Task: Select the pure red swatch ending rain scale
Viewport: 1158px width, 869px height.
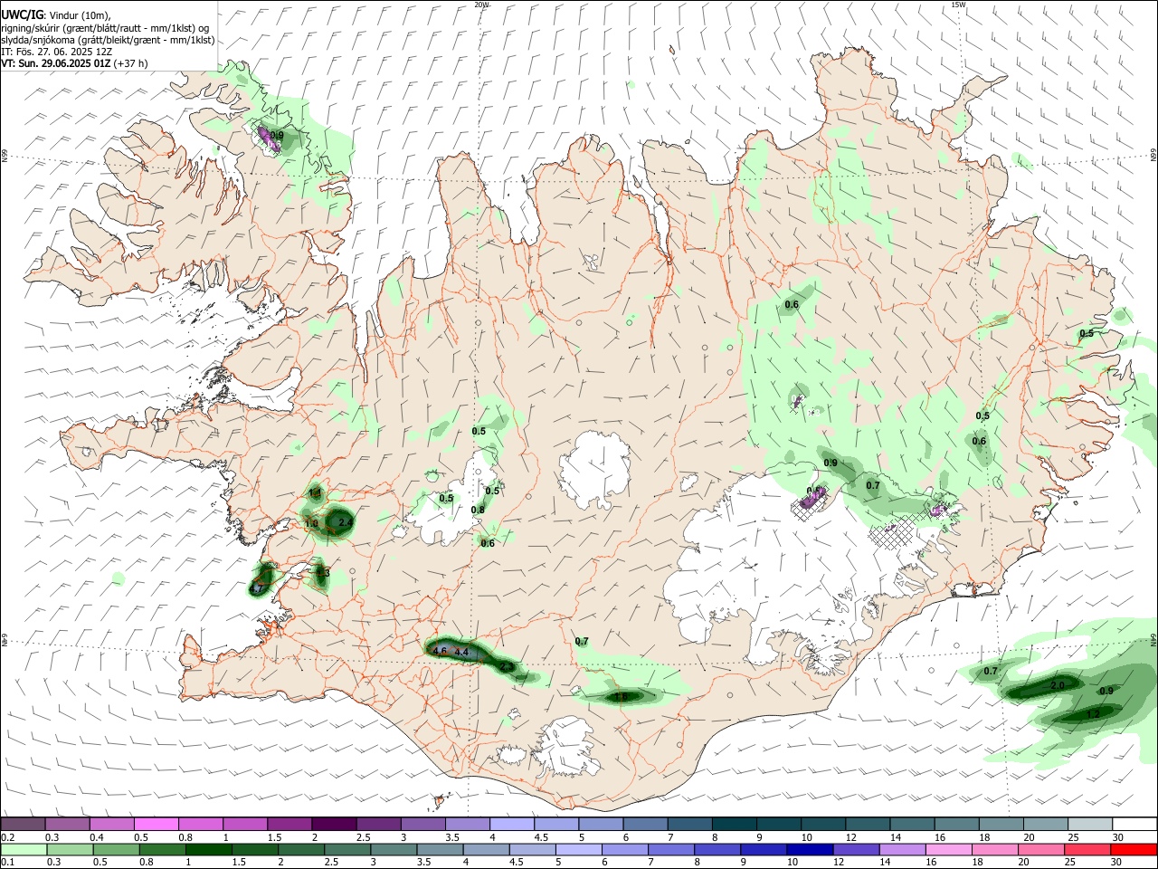Action: click(1134, 849)
